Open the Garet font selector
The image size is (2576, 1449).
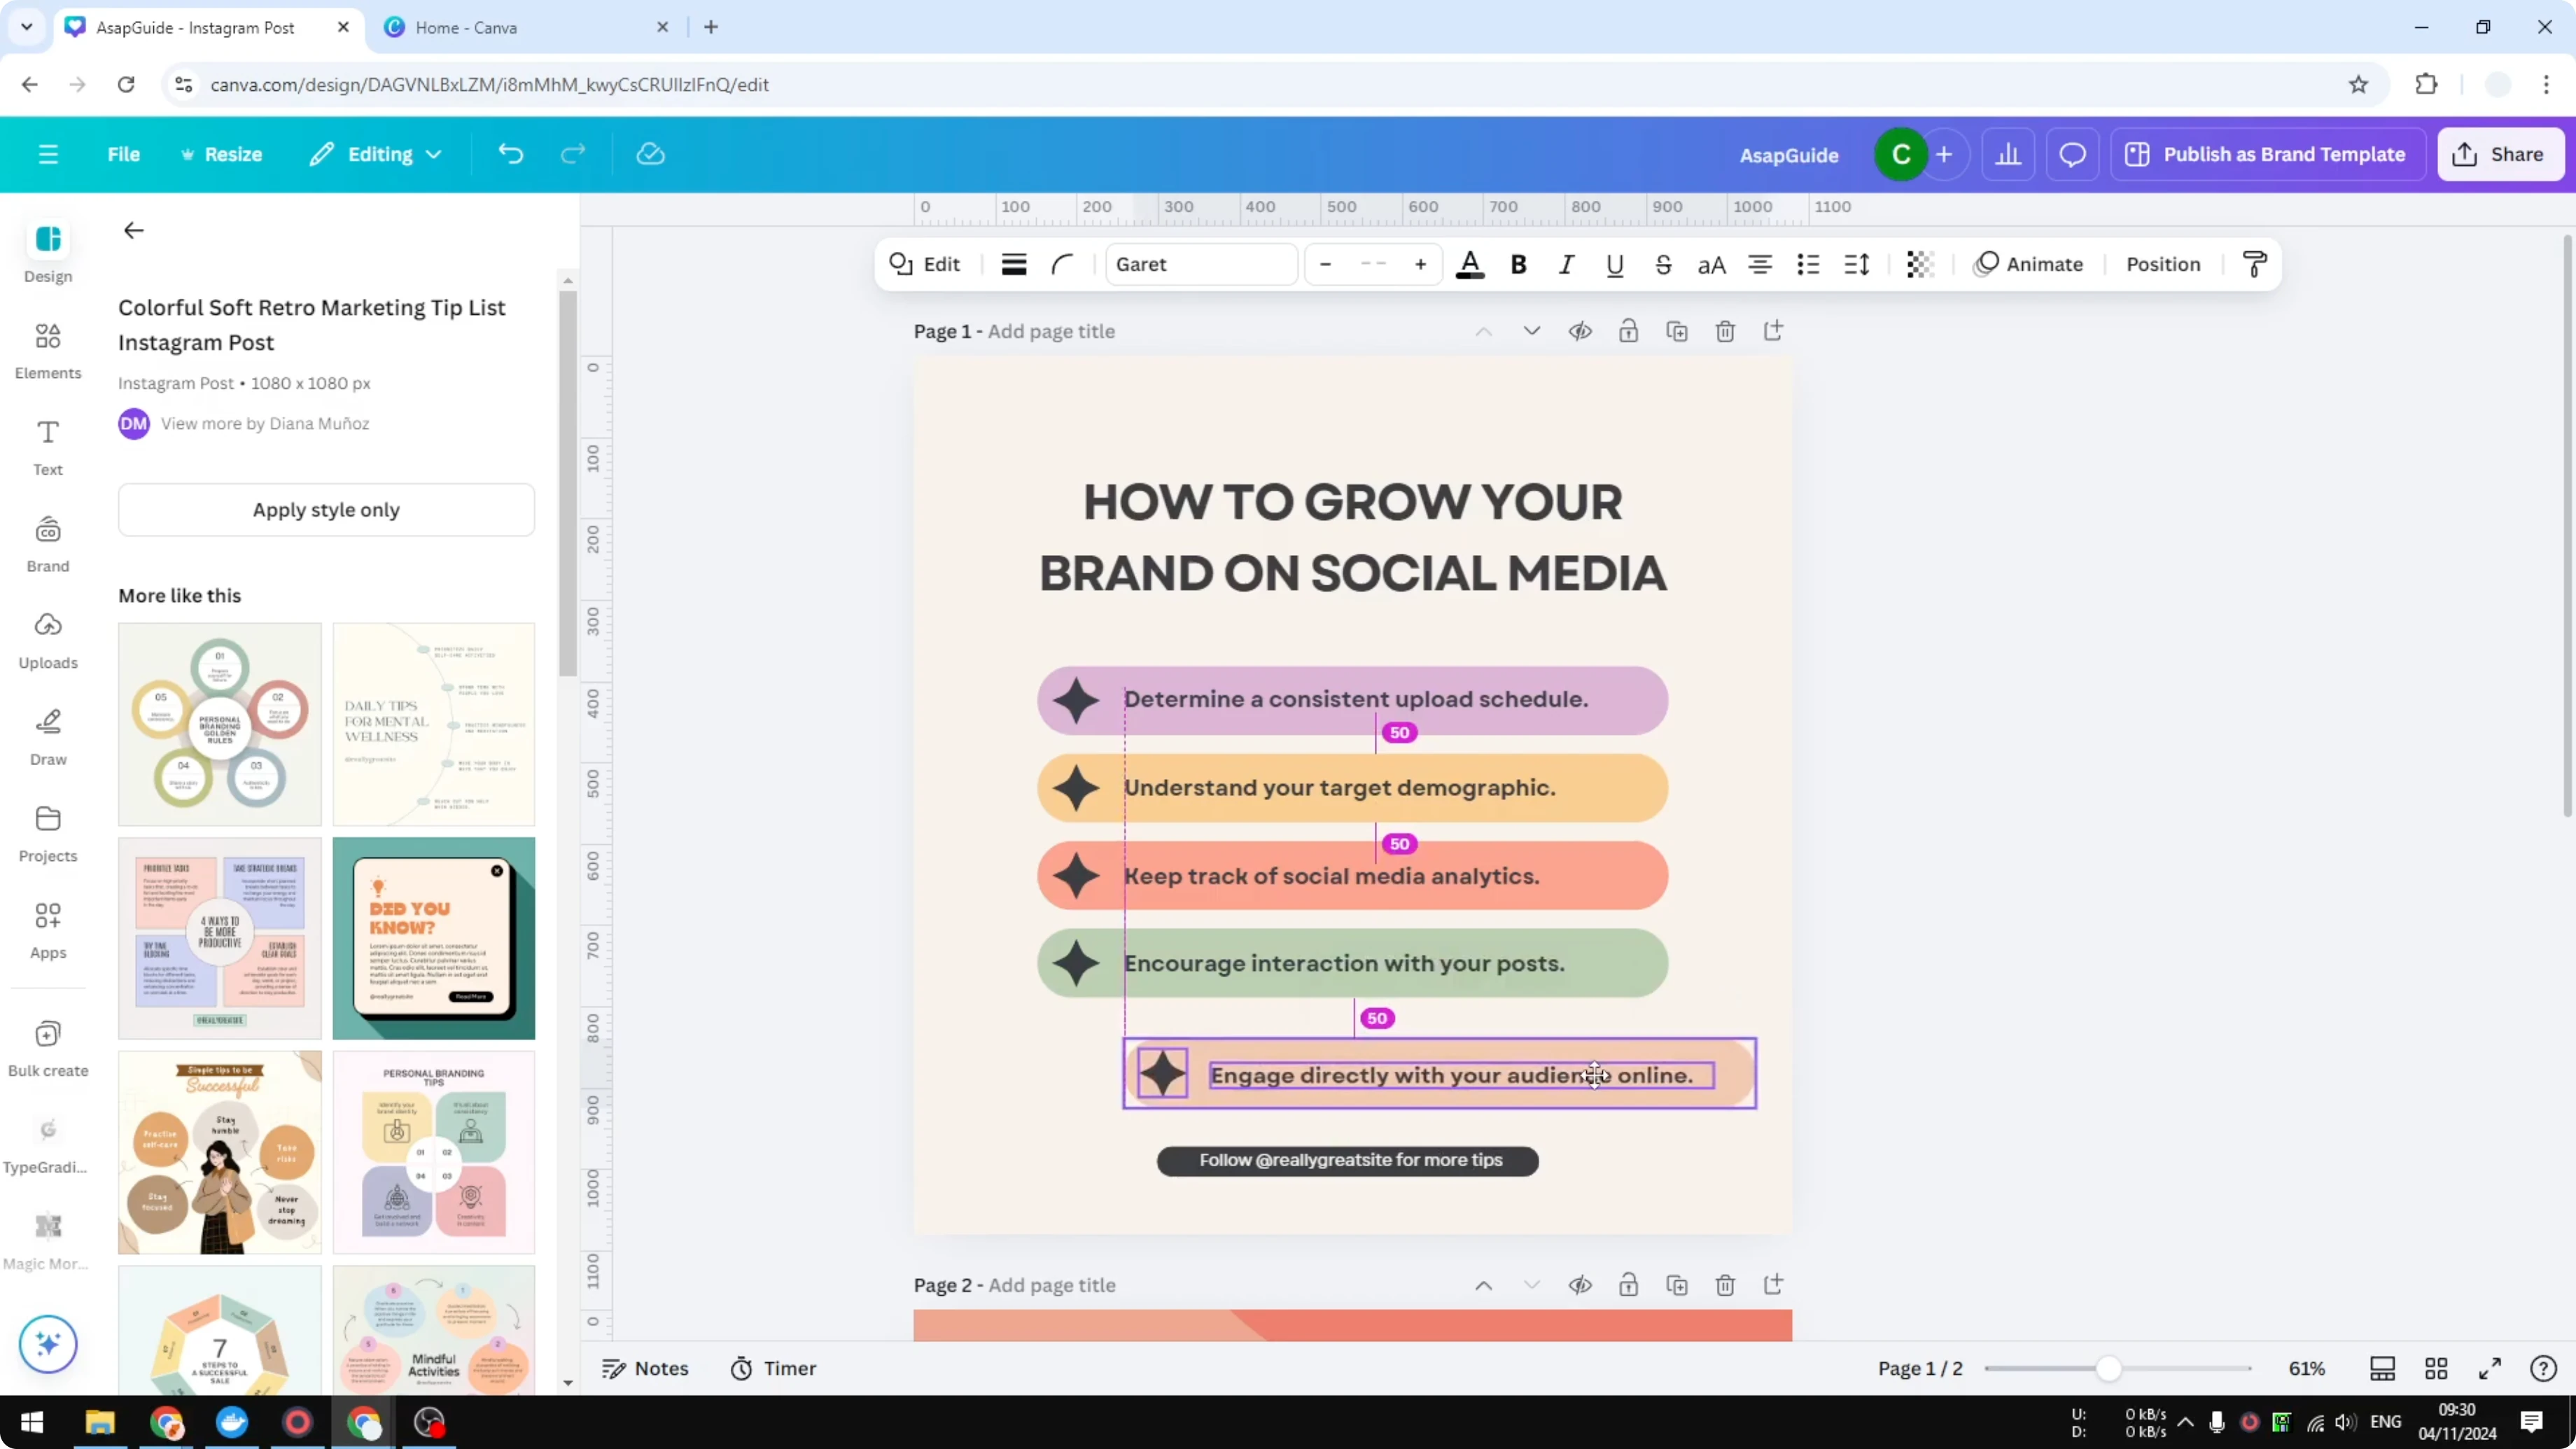pos(1200,264)
